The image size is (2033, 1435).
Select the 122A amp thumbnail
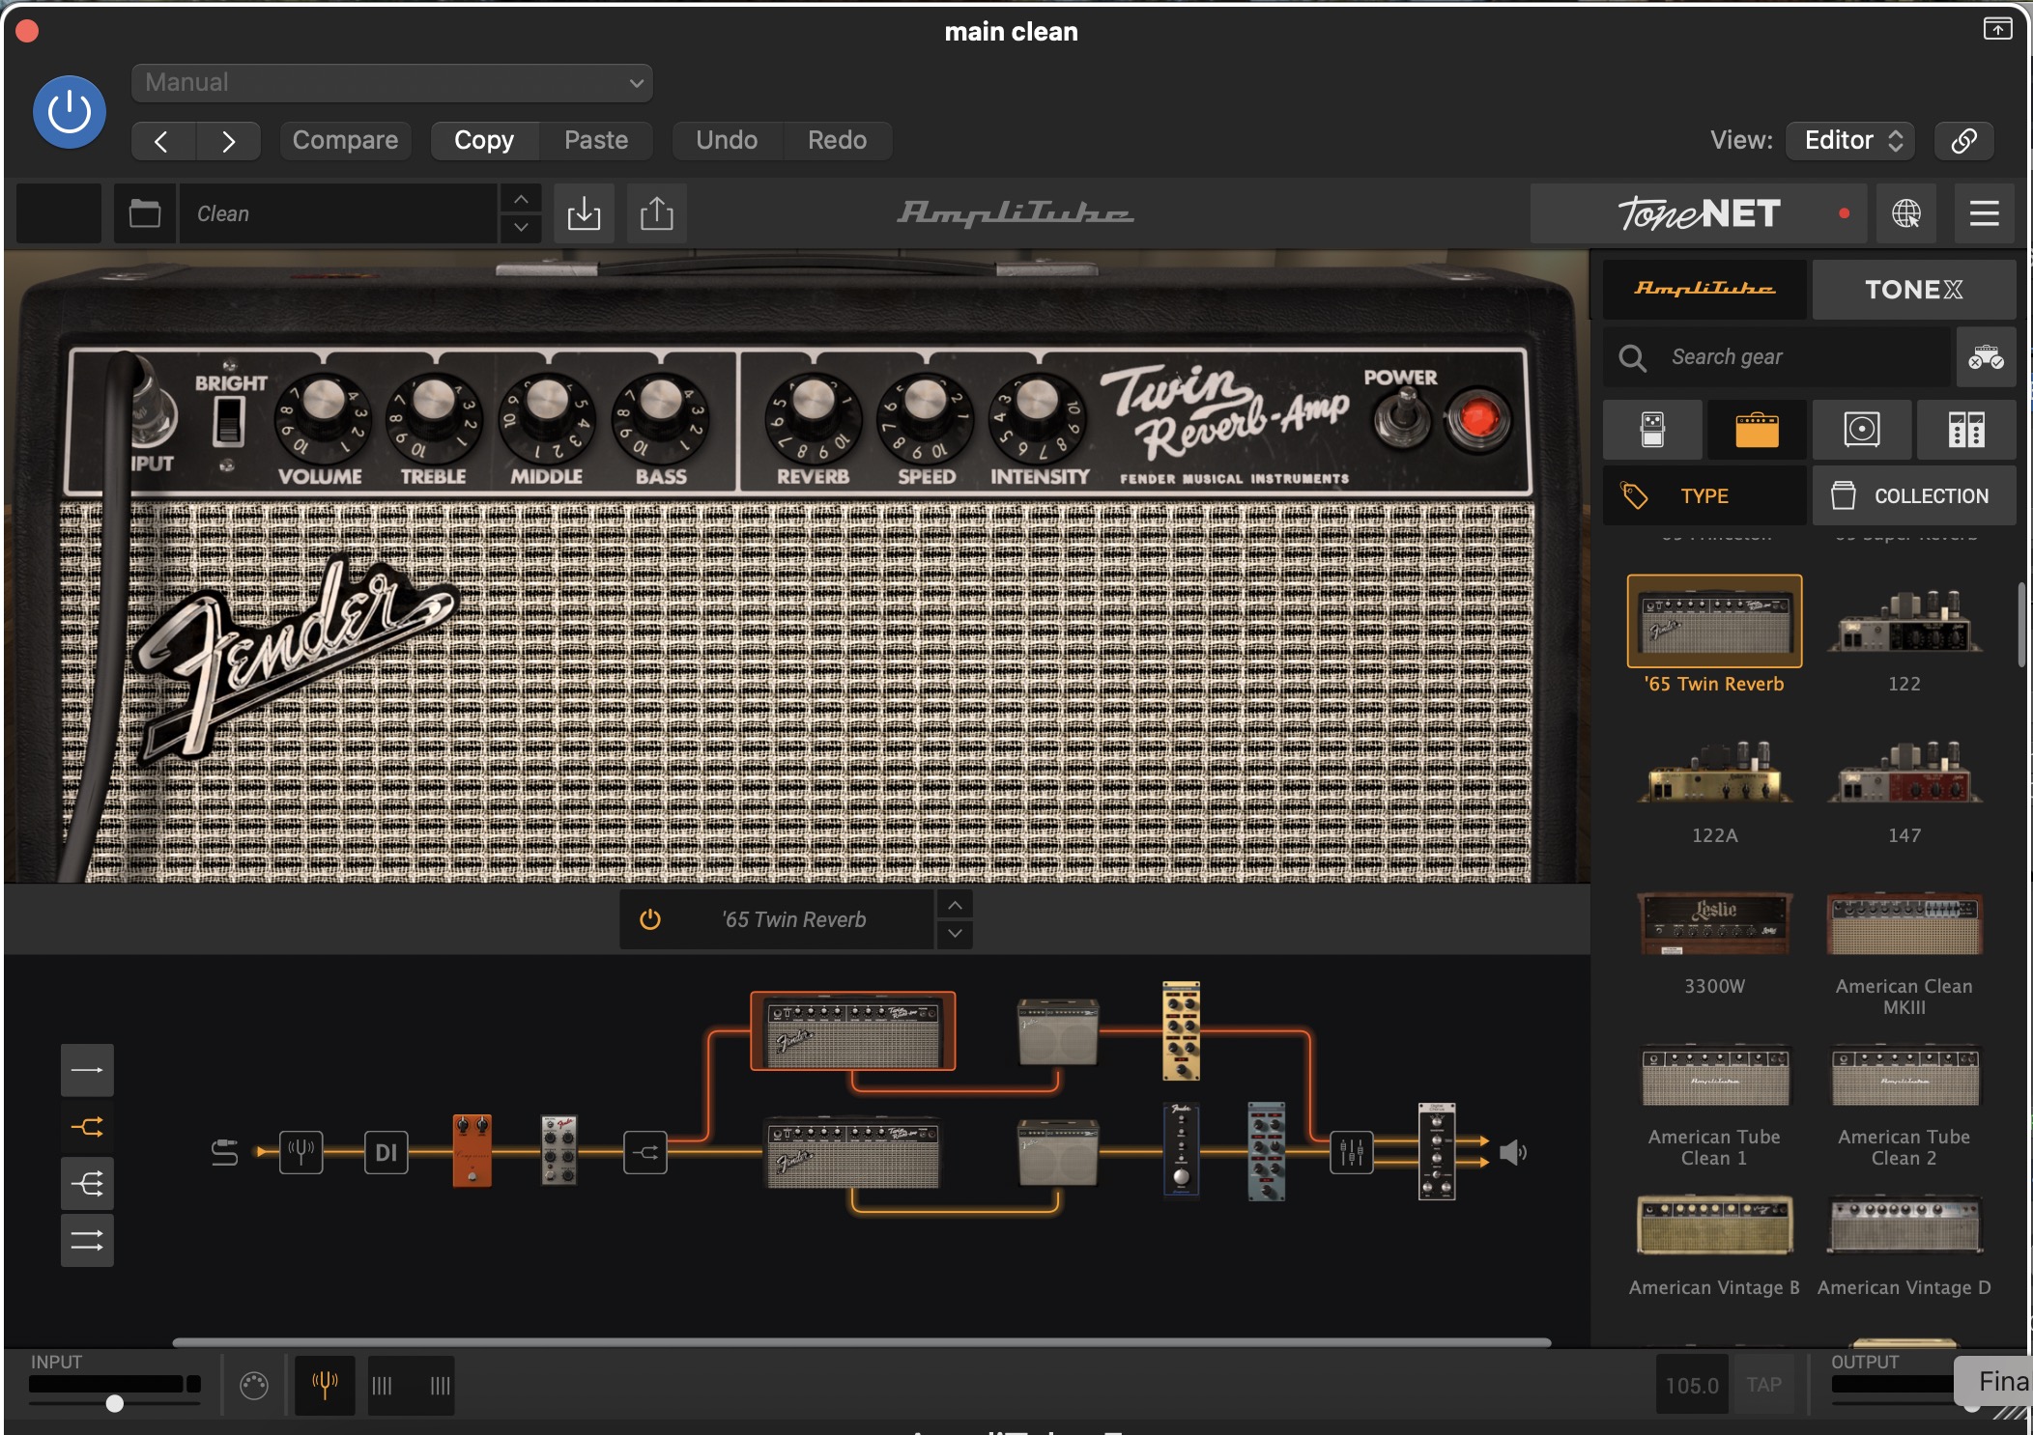coord(1714,774)
